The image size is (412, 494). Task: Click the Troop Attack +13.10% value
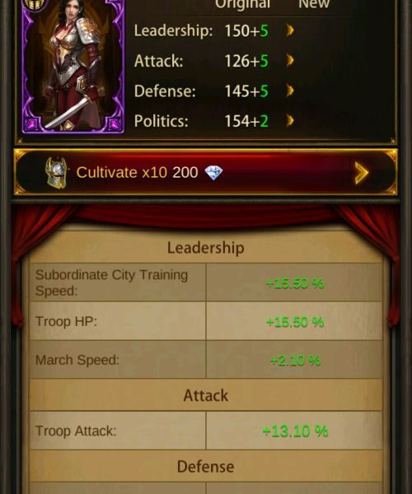coord(295,431)
